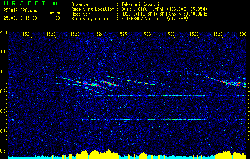Click the 1523 time marker
The image size is (250, 159).
[x=75, y=34]
